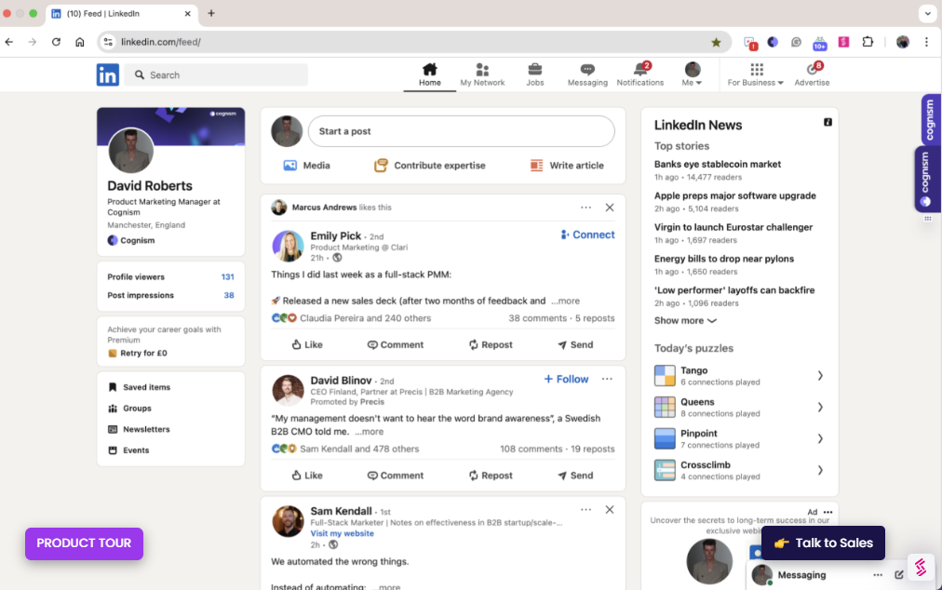The width and height of the screenshot is (942, 590).
Task: Open the ad options three dots
Action: pos(828,513)
